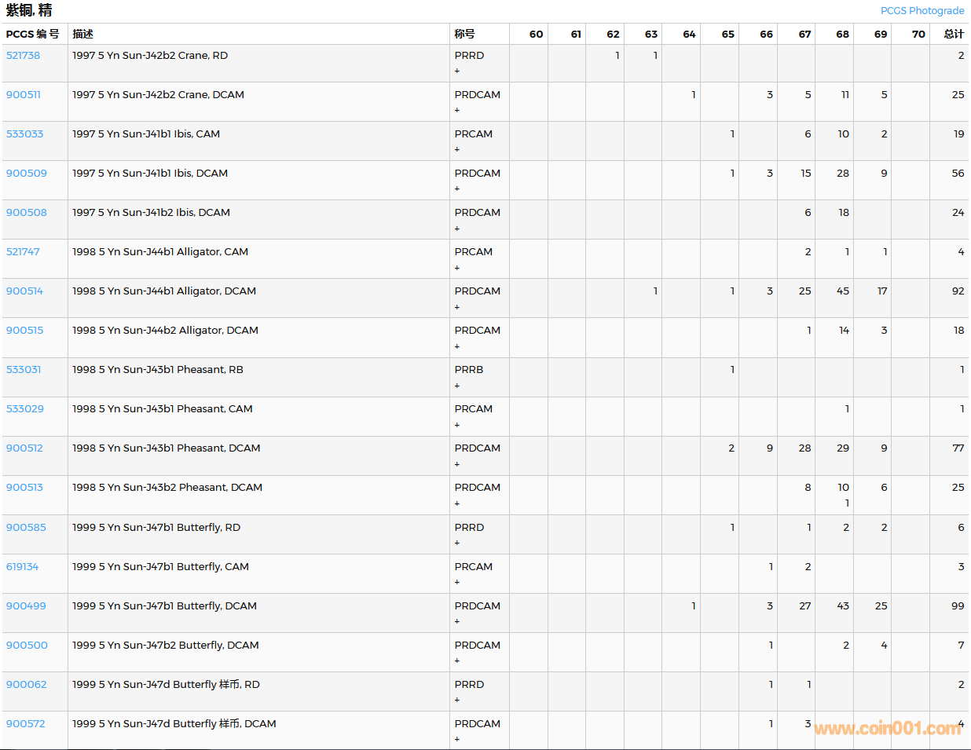Click coin number 900511 link
The width and height of the screenshot is (971, 750).
click(23, 95)
